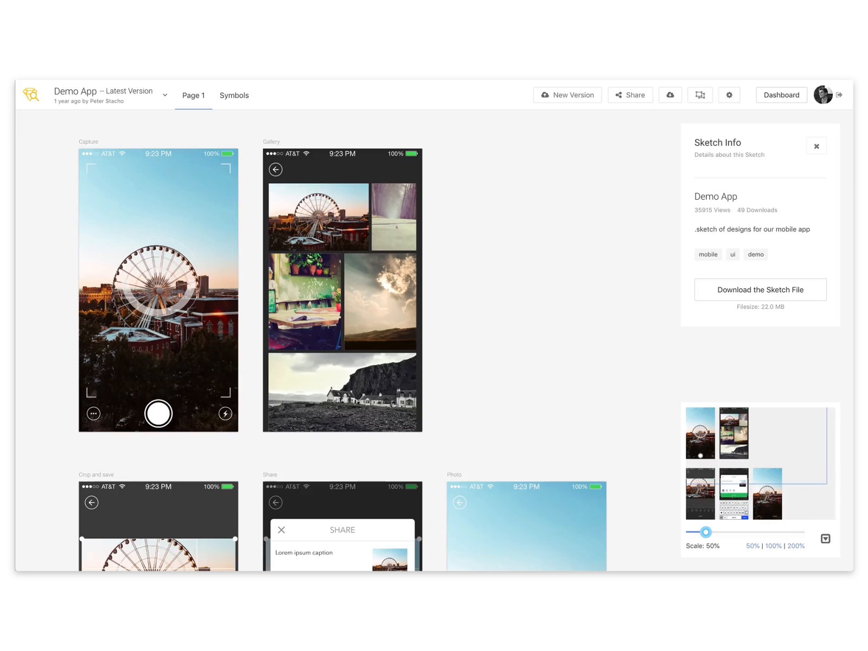
Task: Click the share icon inside the Share button
Action: point(618,94)
